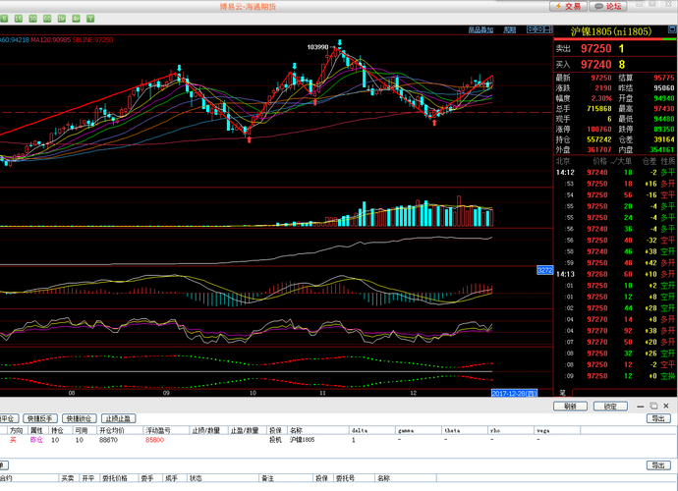678x491 pixels.
Task: Click the 周期 period link on chart
Action: point(510,29)
